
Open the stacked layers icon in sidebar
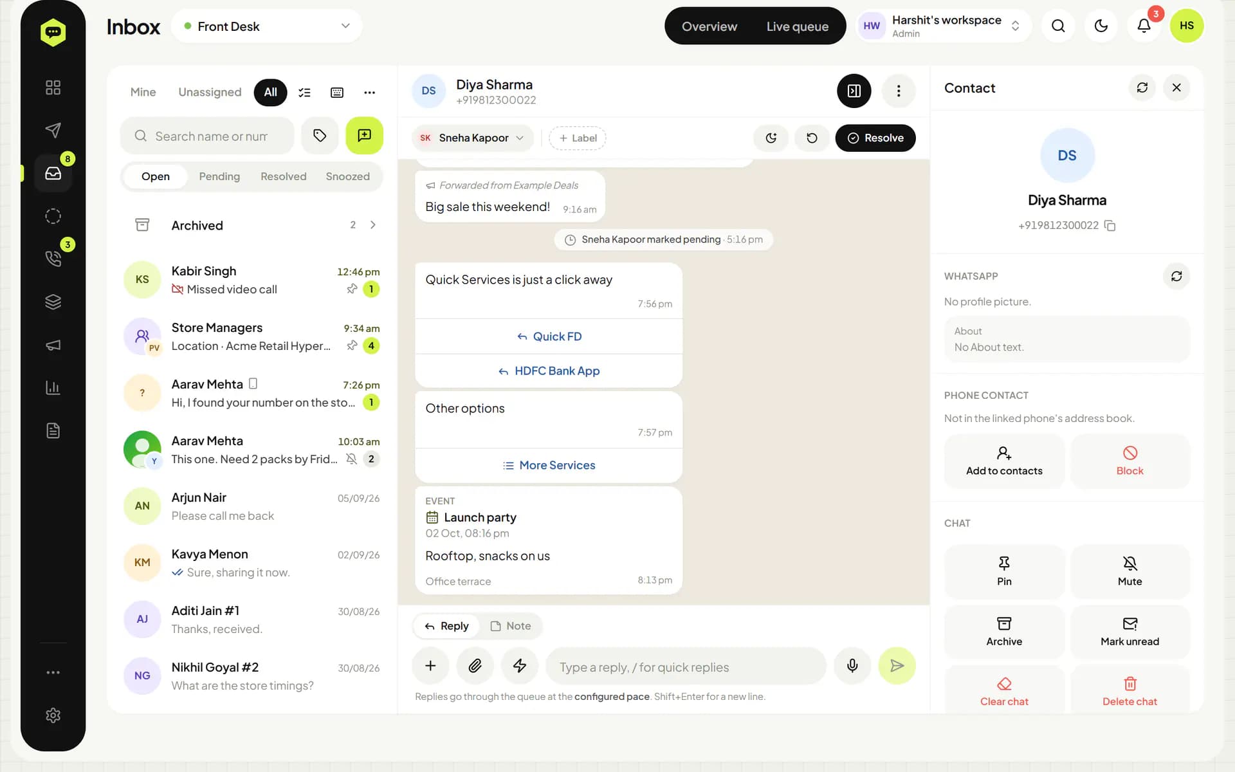click(53, 302)
